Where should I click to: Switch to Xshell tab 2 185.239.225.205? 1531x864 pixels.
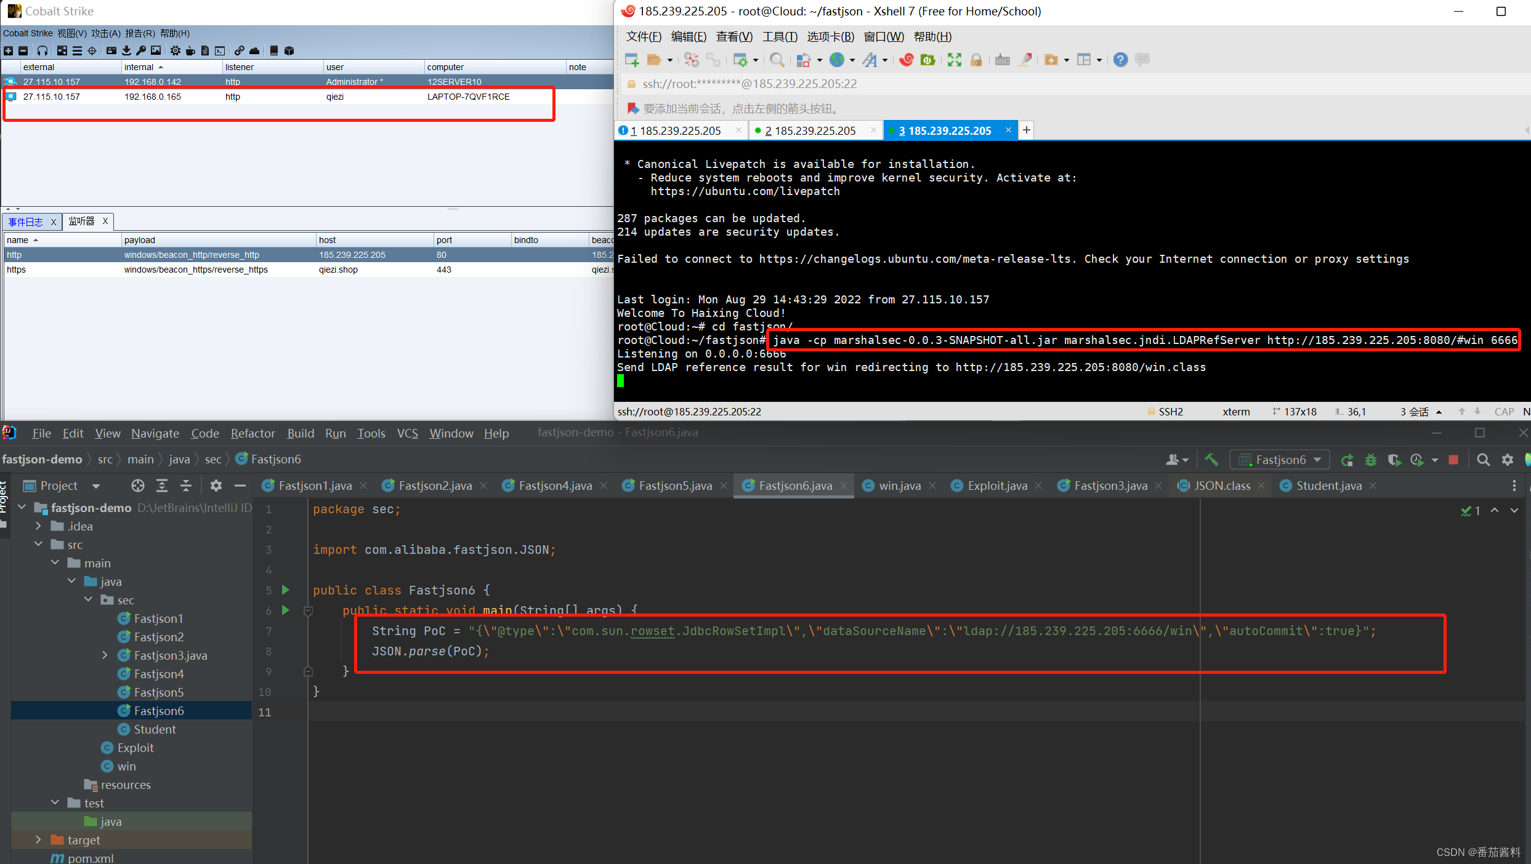tap(815, 130)
